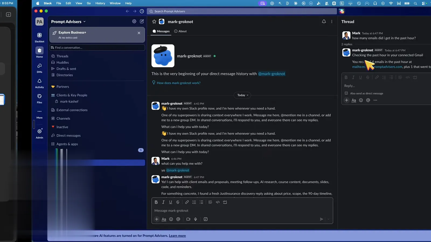Go back with the left arrow
The height and width of the screenshot is (242, 431).
[127, 11]
